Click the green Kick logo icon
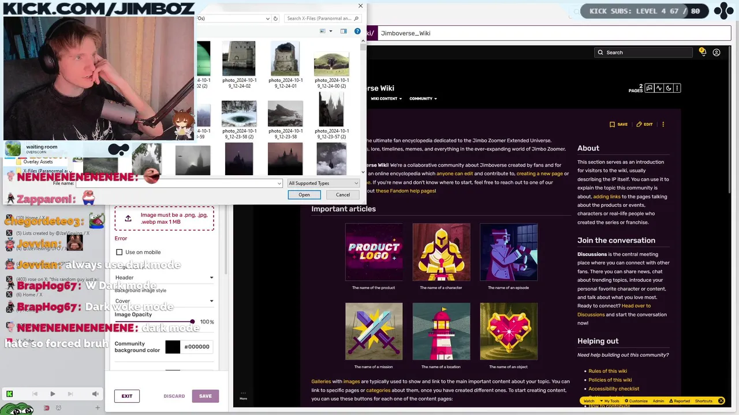739x415 pixels. [9, 394]
